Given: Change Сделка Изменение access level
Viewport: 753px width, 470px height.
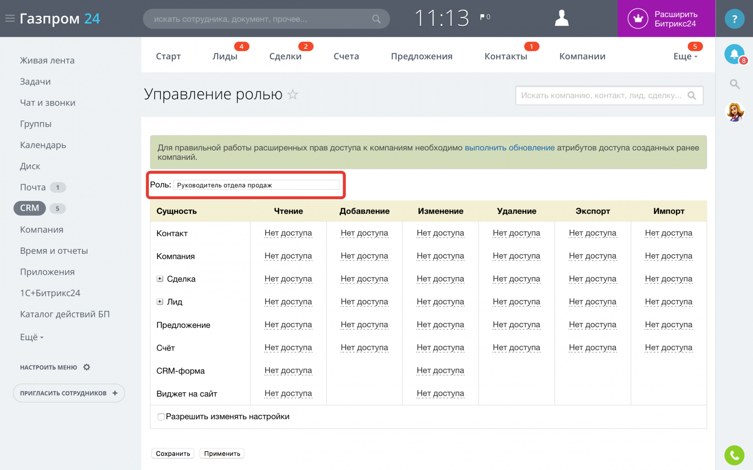Looking at the screenshot, I should tap(441, 279).
